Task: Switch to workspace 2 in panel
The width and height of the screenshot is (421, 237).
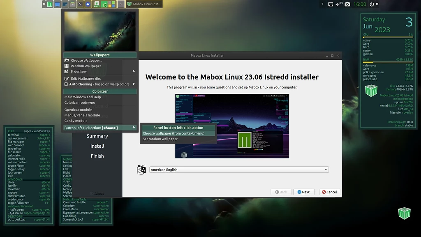Action: pos(322,4)
